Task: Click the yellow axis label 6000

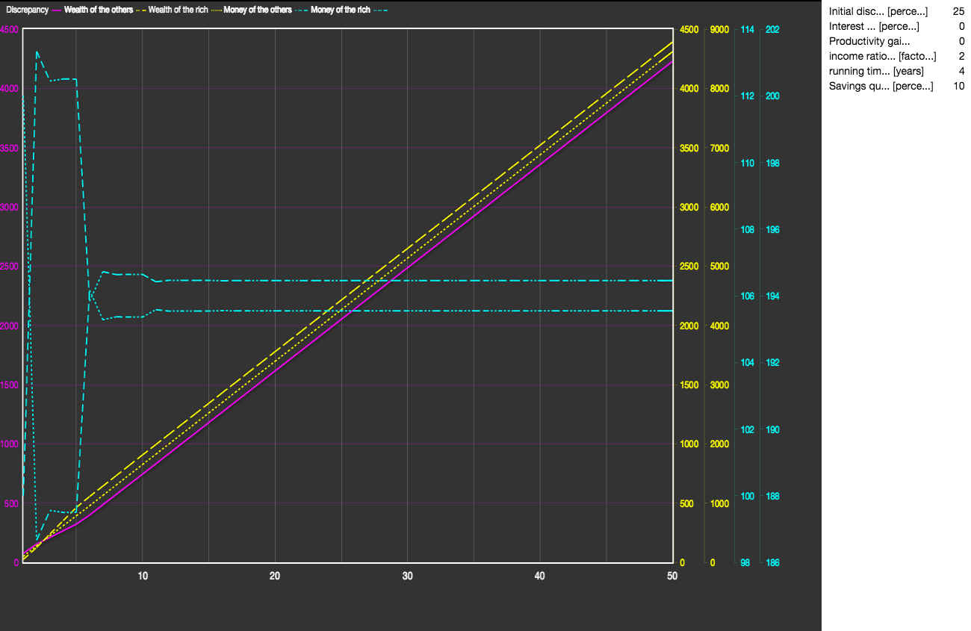Action: point(719,208)
